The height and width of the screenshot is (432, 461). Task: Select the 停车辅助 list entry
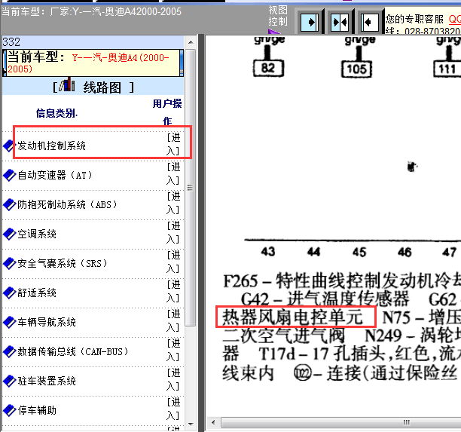point(37,411)
